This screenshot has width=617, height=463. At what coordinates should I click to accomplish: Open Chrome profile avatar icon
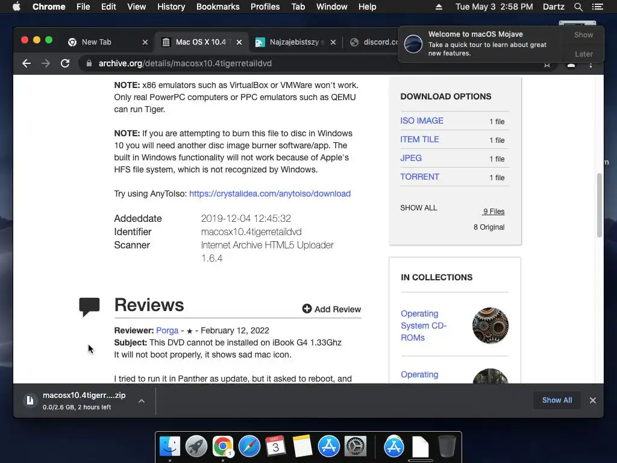(x=571, y=65)
